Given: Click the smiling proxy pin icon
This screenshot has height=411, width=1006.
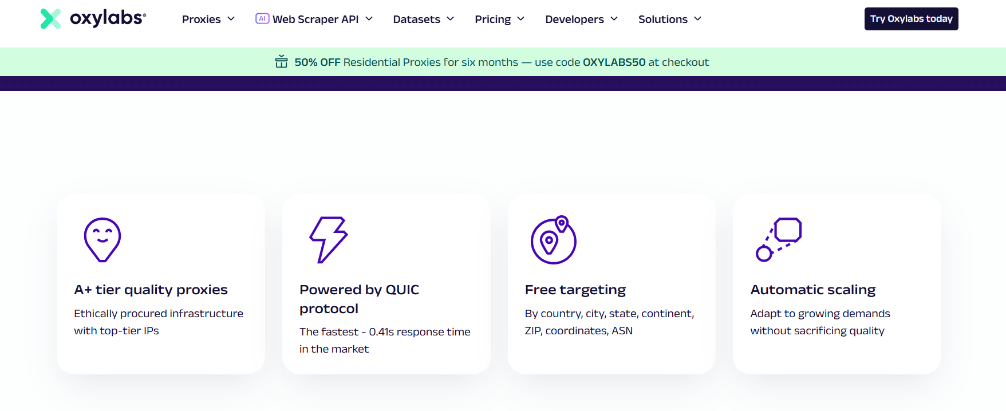Looking at the screenshot, I should click(x=102, y=239).
